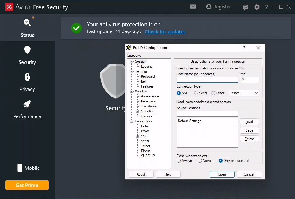Select Data in the category tree
295x199 pixels.
144,126
